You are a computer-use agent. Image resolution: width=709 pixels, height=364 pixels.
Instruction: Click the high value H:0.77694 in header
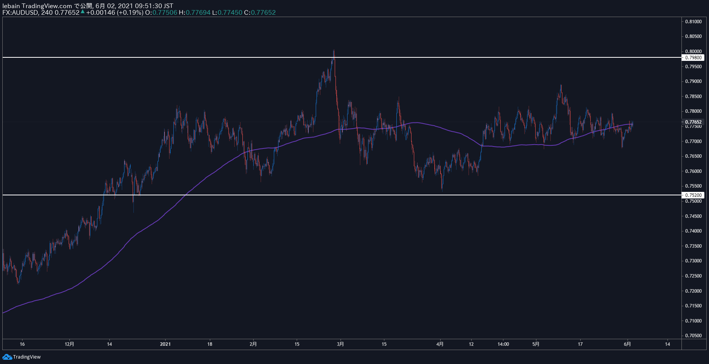coord(194,12)
